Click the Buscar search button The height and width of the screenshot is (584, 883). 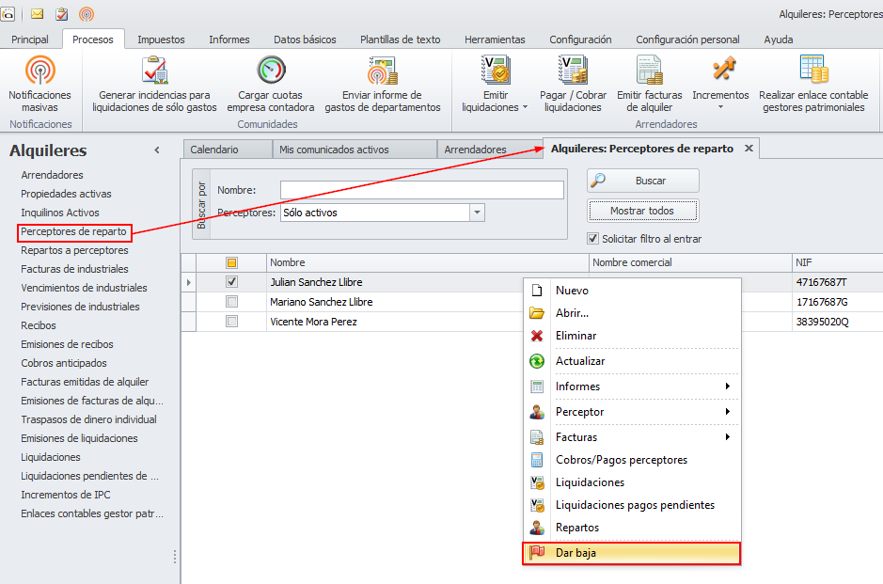(643, 181)
